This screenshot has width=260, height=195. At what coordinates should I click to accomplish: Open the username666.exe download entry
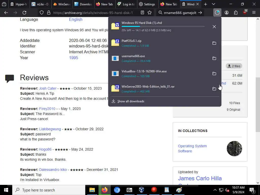pyautogui.click(x=159, y=58)
